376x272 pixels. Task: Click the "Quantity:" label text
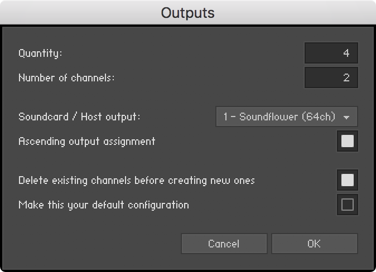coord(40,53)
